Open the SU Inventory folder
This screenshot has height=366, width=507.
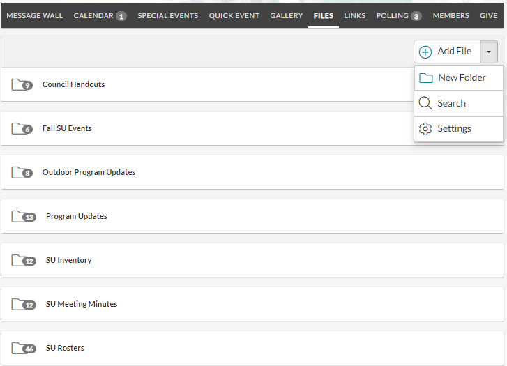point(252,260)
